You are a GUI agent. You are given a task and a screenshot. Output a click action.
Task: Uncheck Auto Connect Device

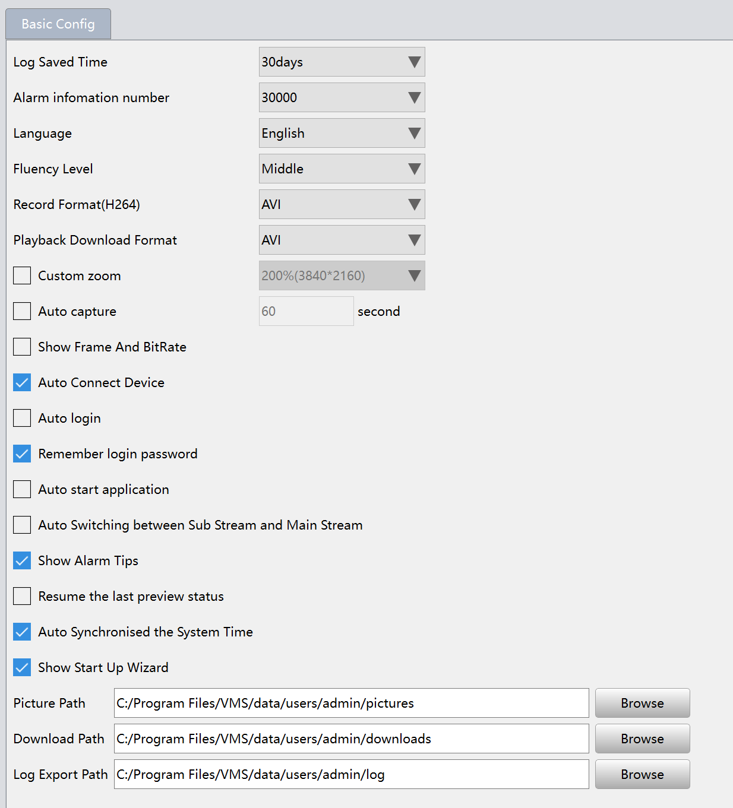click(22, 382)
